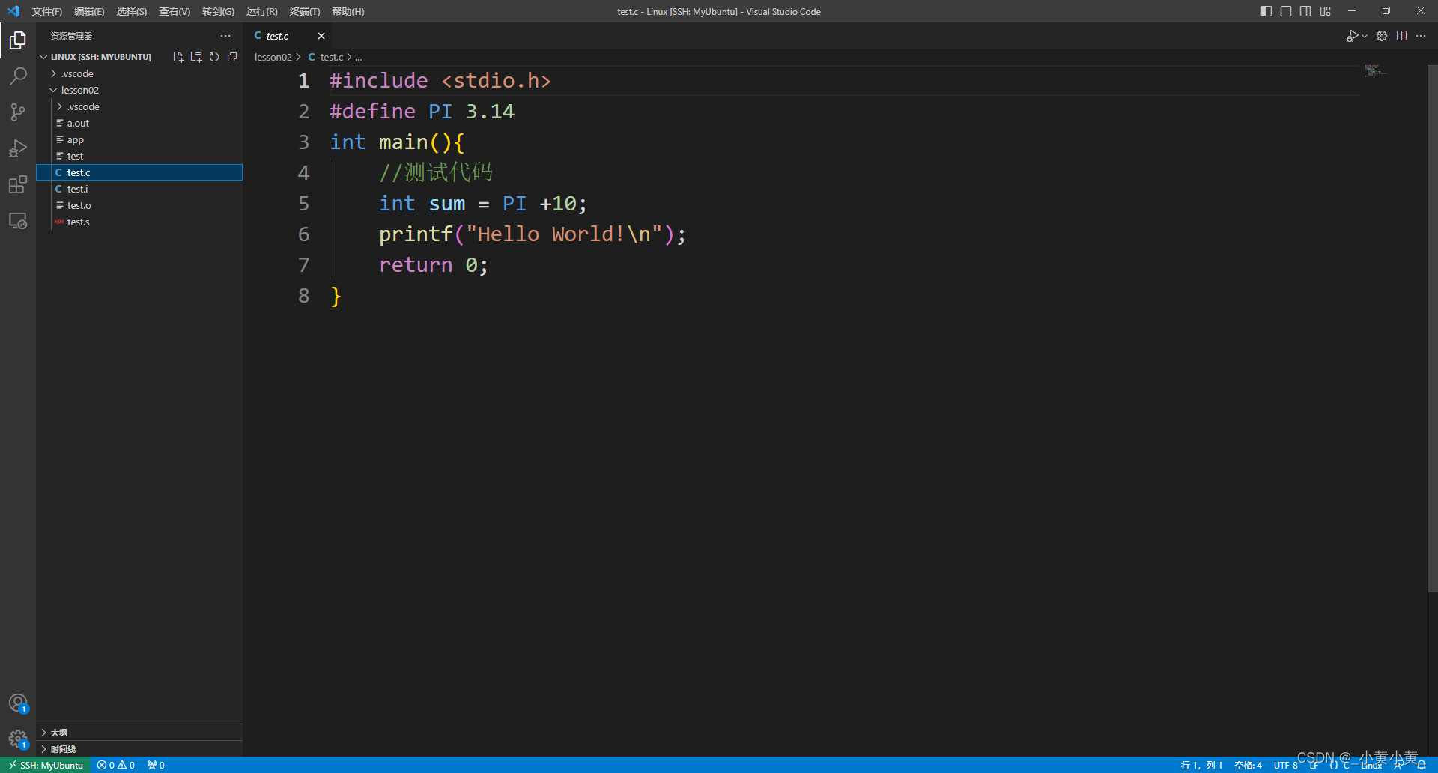Open the Source Control view

[x=18, y=112]
